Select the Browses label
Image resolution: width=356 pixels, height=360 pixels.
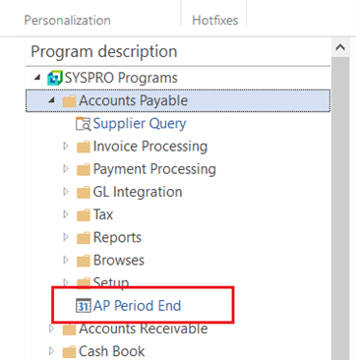click(x=119, y=261)
